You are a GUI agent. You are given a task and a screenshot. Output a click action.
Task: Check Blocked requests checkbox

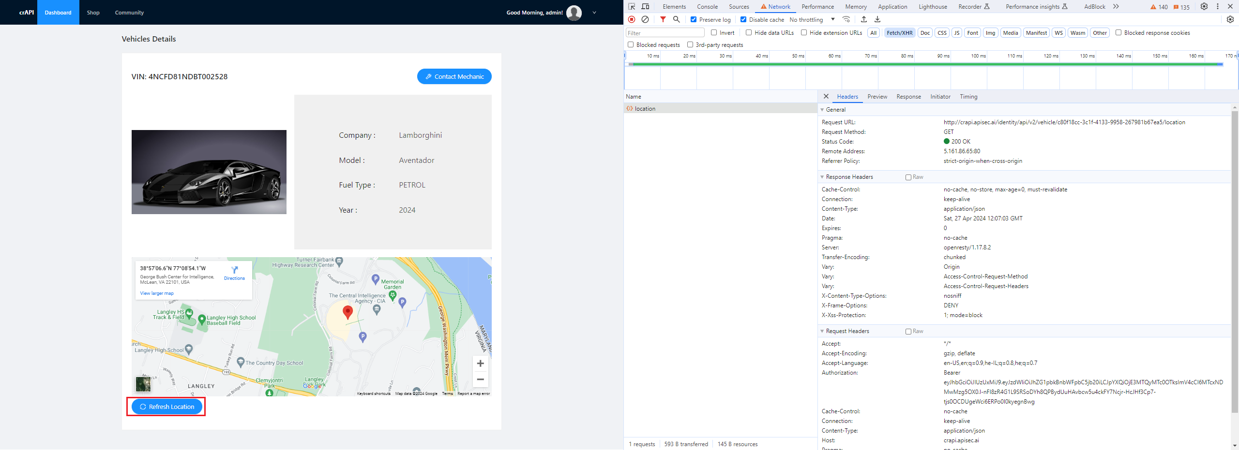631,44
